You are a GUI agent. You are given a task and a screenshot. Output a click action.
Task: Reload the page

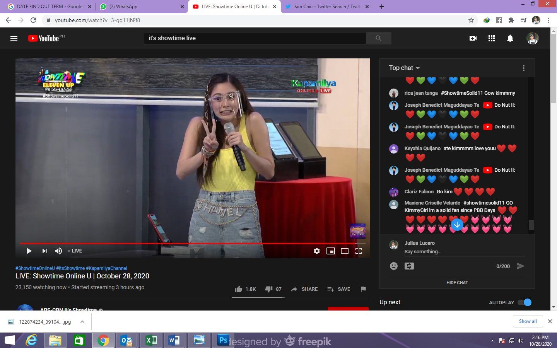pyautogui.click(x=33, y=20)
